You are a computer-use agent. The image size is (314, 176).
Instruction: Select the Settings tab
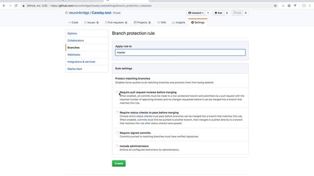198,22
